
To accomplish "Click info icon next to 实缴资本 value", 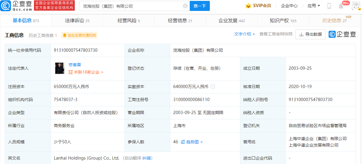I will pyautogui.click(x=212, y=87).
